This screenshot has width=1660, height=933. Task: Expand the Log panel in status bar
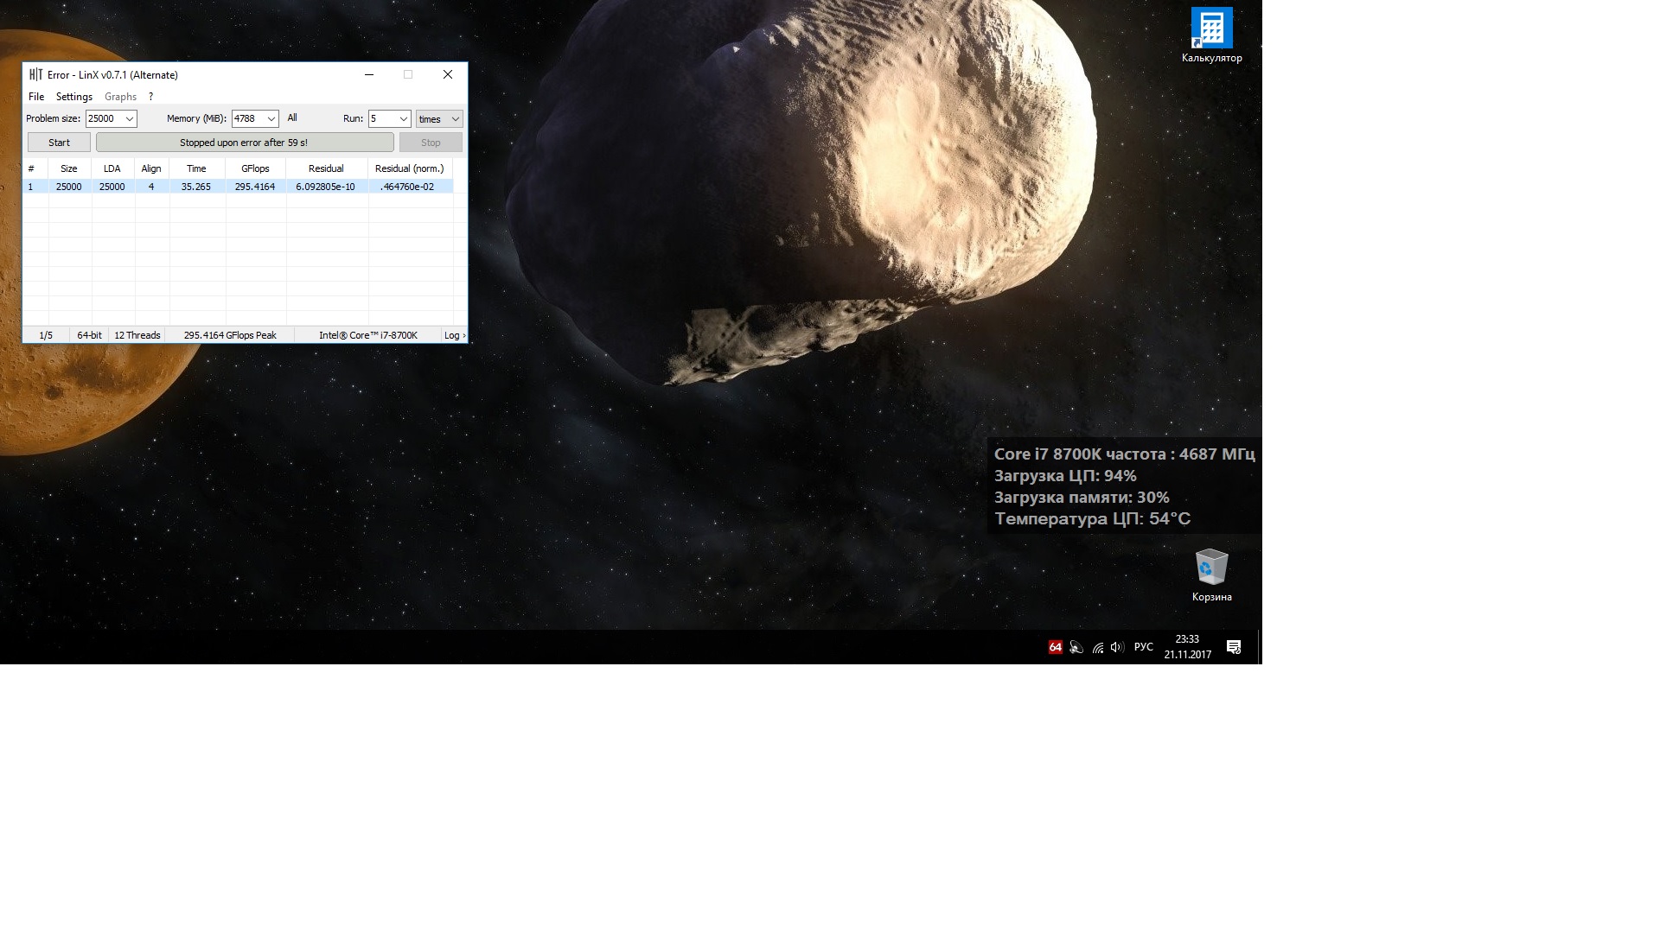click(x=454, y=335)
